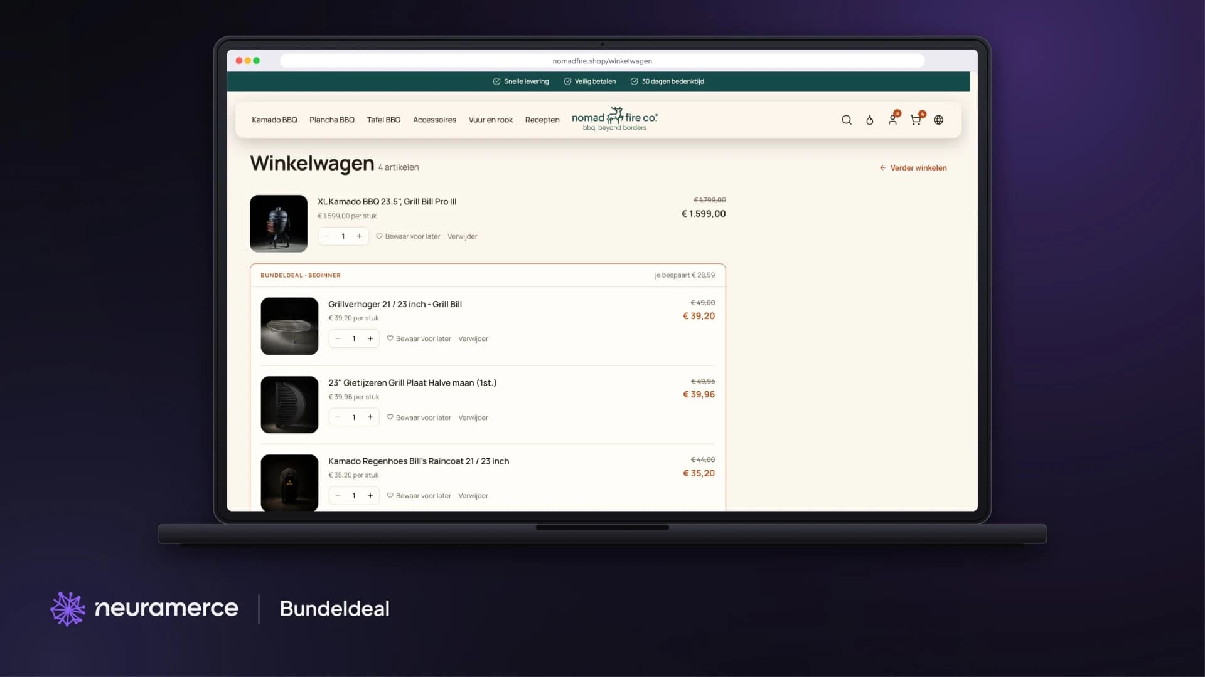
Task: Click the flame icon in header
Action: pos(870,120)
